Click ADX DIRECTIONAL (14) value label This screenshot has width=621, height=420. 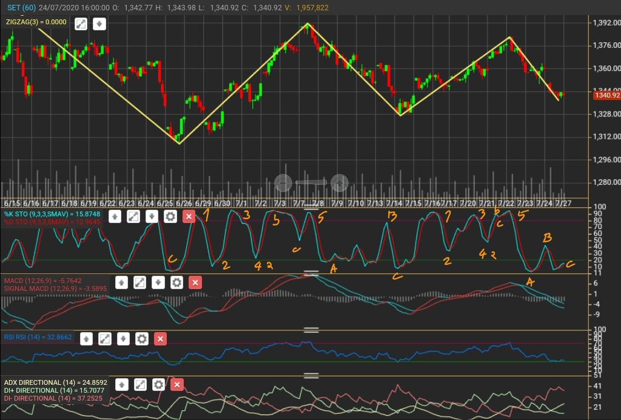click(55, 383)
